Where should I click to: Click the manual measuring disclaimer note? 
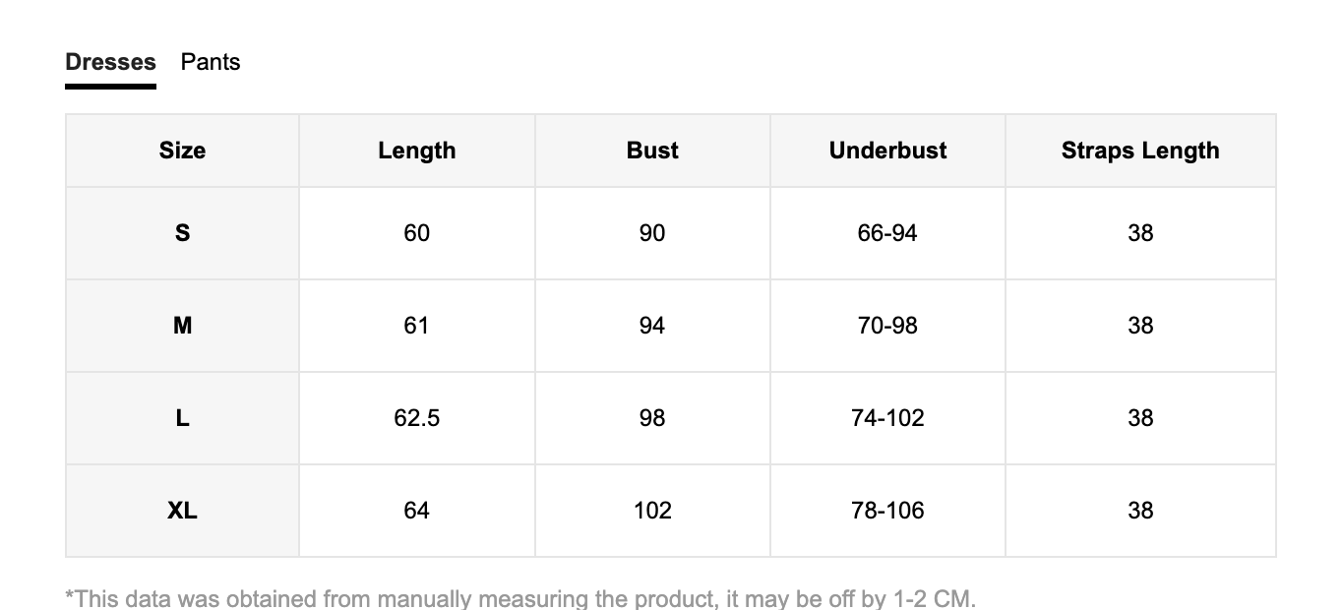[520, 598]
